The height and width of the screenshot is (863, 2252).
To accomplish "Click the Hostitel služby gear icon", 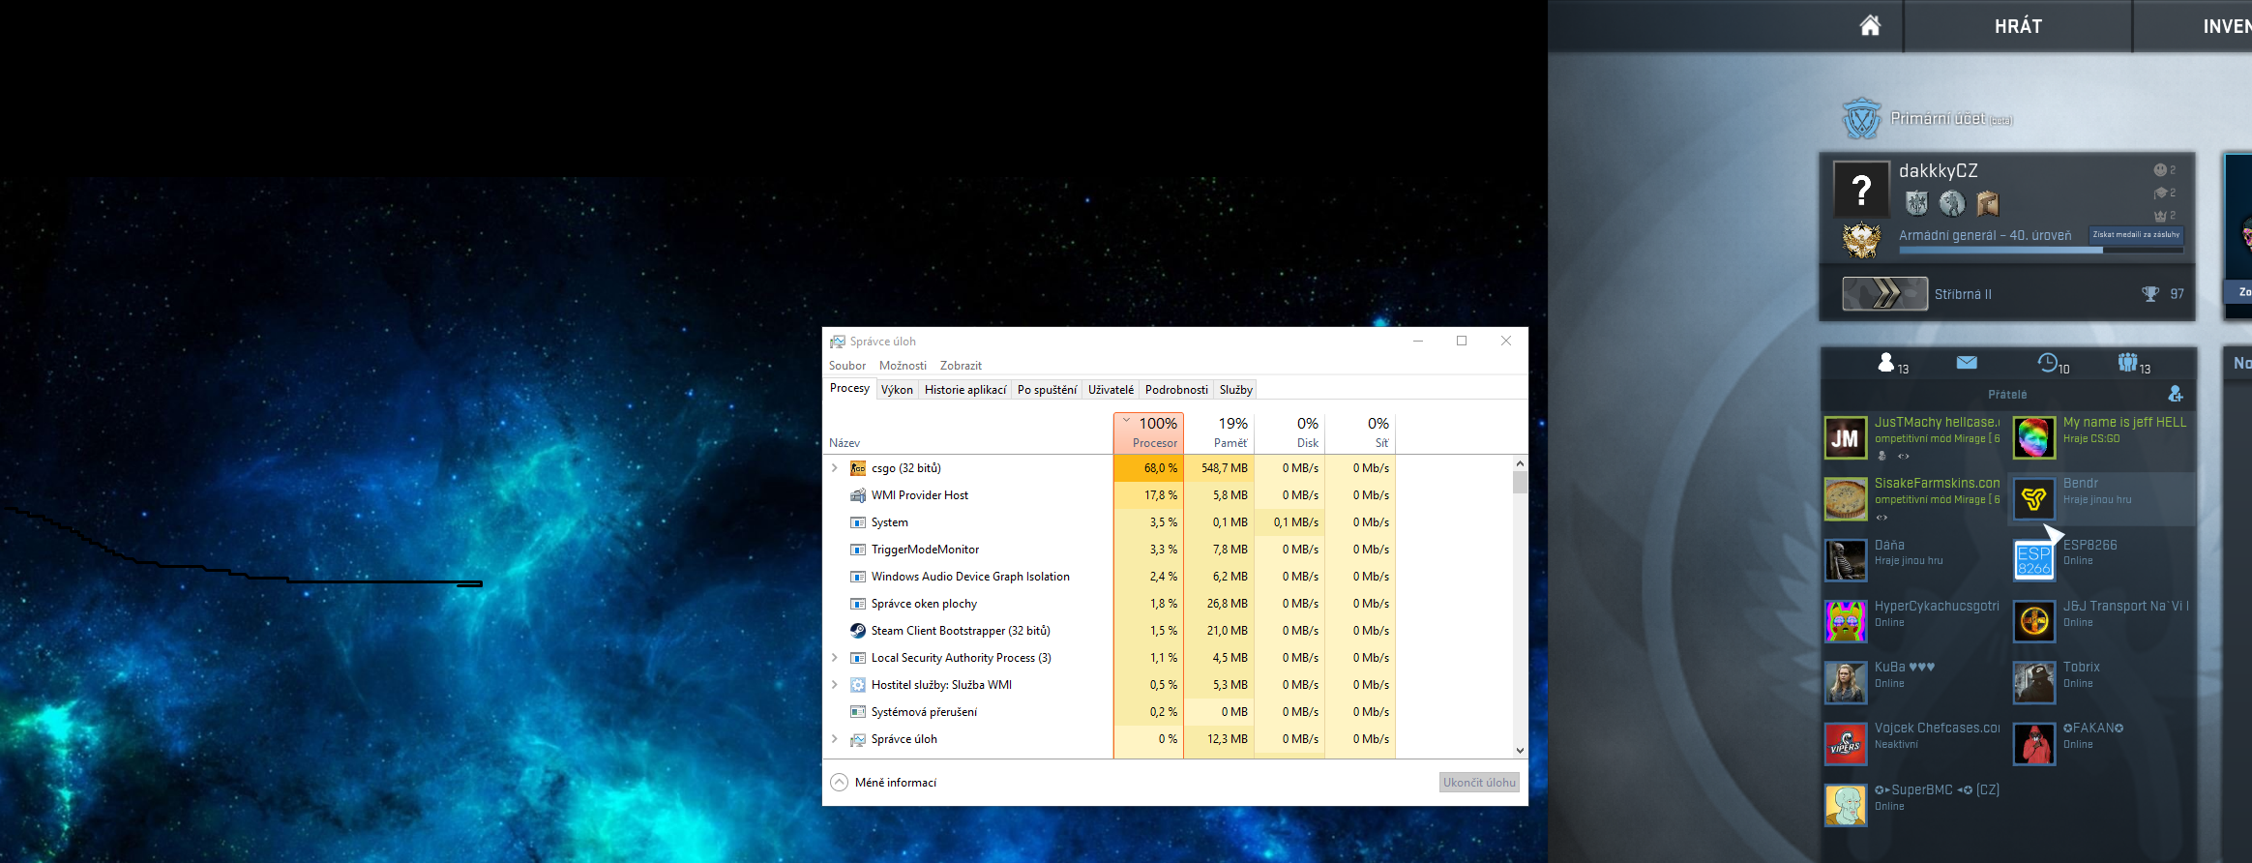I will coord(858,685).
